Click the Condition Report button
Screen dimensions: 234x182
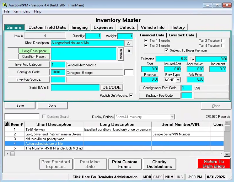[34, 56]
